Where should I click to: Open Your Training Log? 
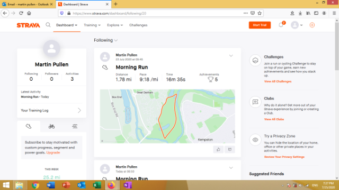click(51, 110)
